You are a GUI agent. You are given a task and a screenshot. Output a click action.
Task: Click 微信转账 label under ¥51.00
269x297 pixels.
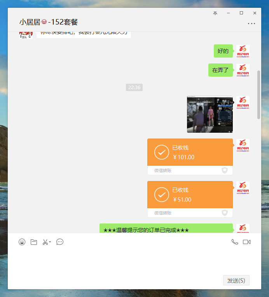point(163,213)
